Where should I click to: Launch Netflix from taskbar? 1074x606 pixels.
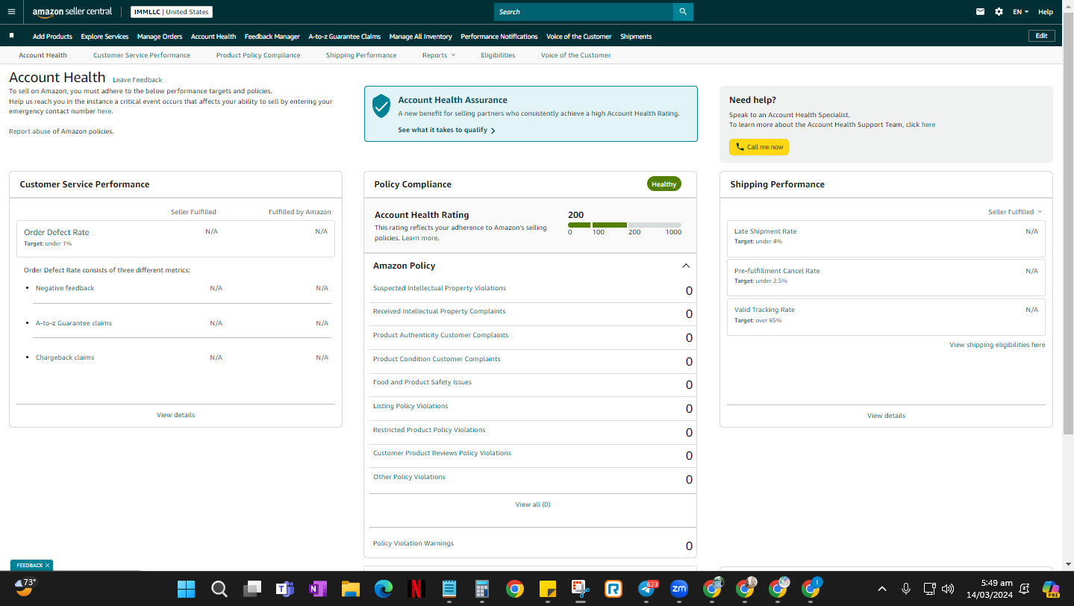click(x=416, y=589)
